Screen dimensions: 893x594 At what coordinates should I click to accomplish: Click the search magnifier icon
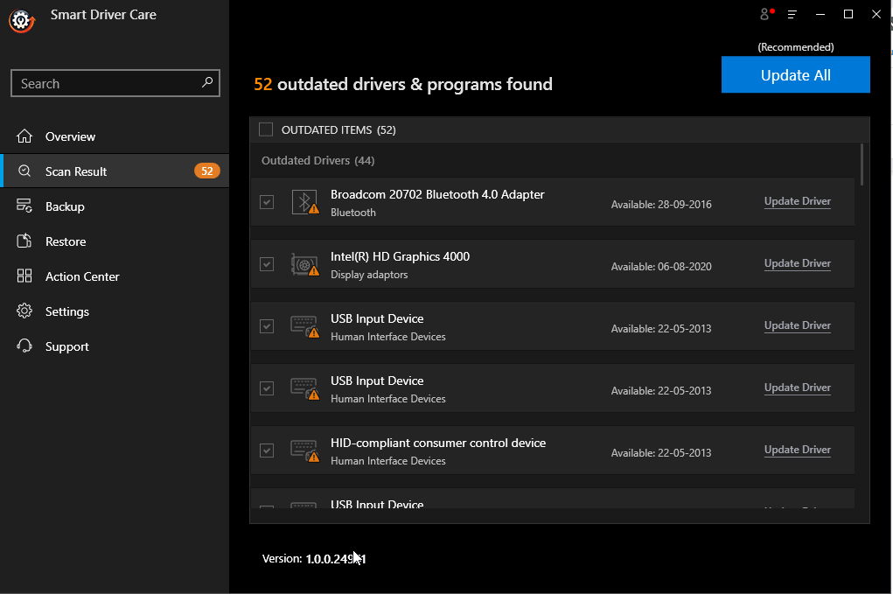[207, 83]
